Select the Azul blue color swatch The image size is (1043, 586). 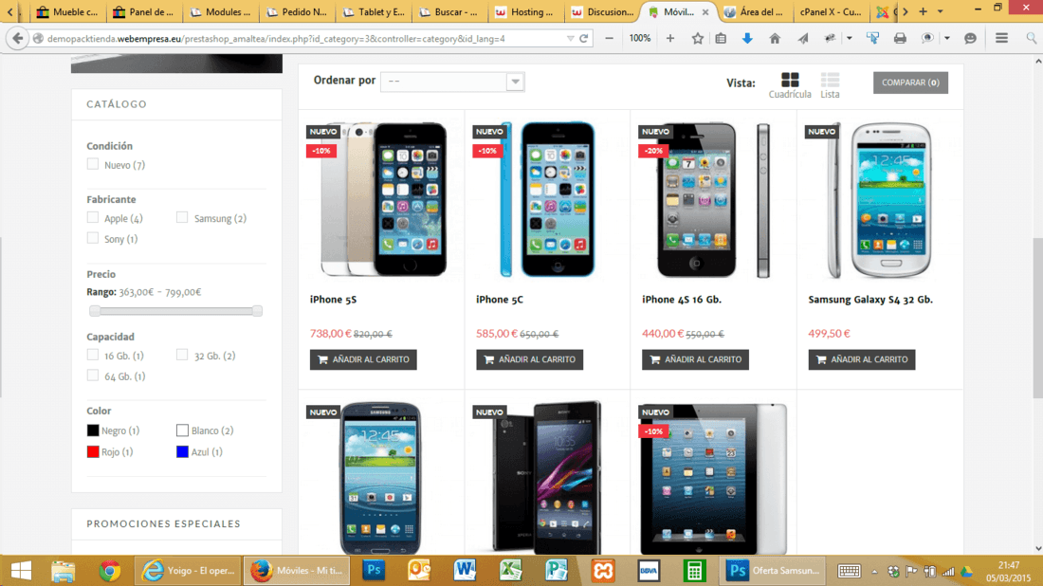point(182,451)
